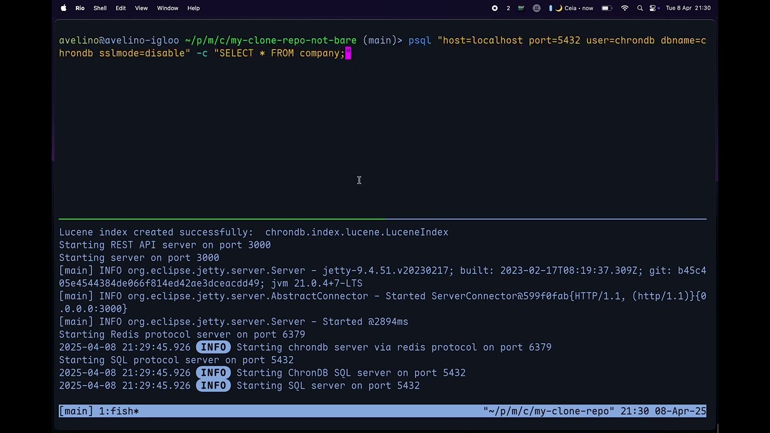
Task: Select tmux window '1:fish*' in status bar
Action: pyautogui.click(x=119, y=411)
